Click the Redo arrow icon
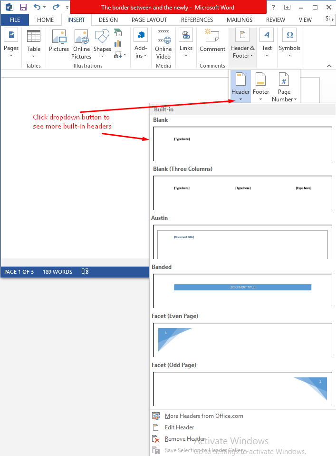 point(56,7)
